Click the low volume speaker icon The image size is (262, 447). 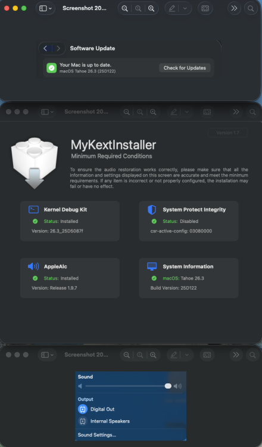[80, 386]
